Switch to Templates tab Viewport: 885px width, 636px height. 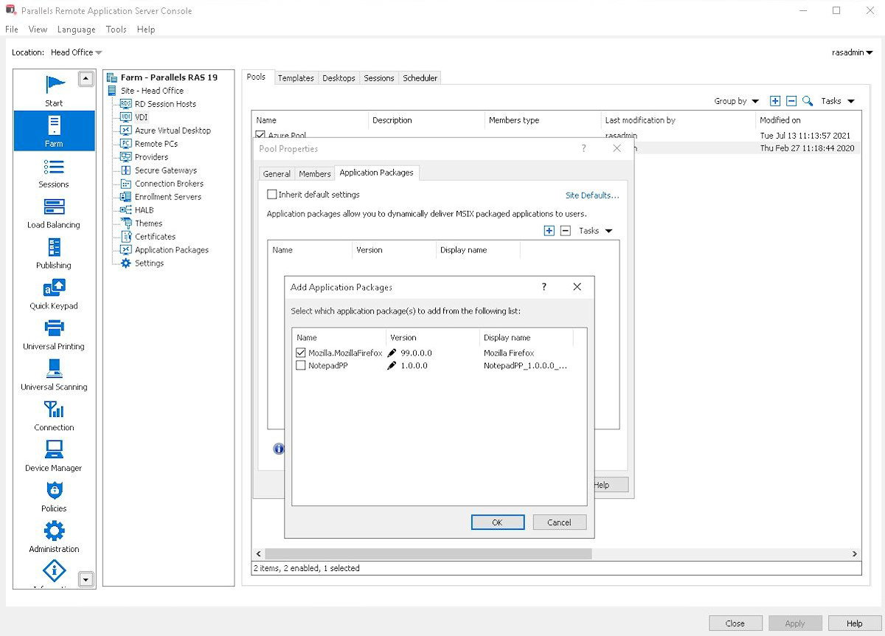[296, 78]
